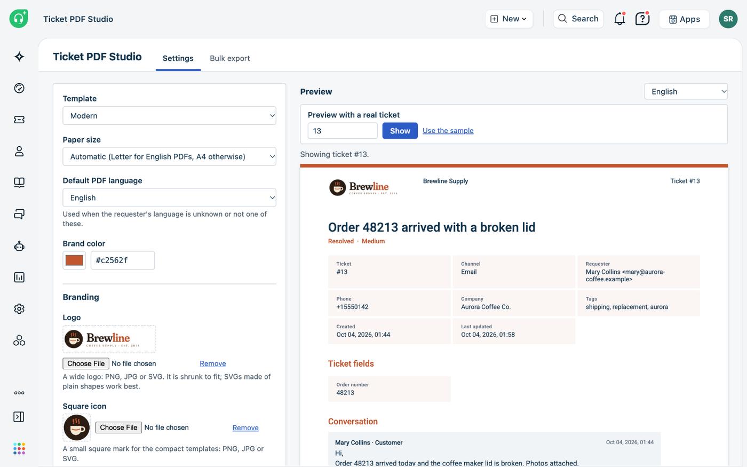Open the Template dropdown showing Modern

[169, 116]
